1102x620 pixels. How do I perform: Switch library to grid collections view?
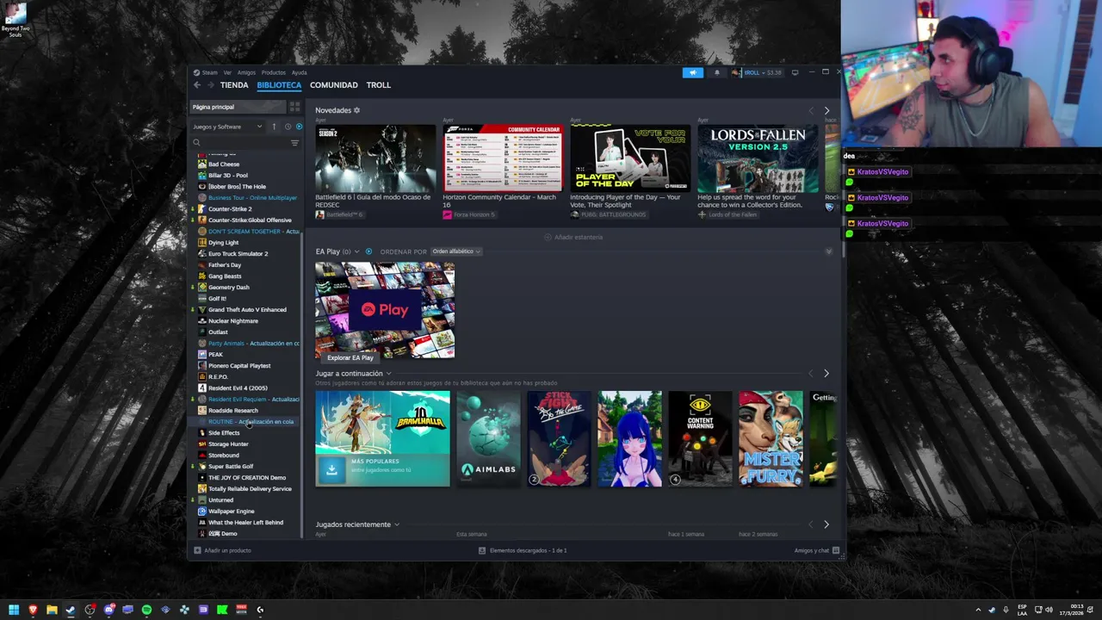[x=294, y=107]
